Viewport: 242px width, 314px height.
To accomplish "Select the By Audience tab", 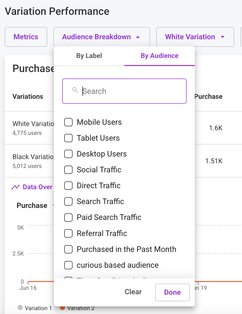I will coord(160,56).
